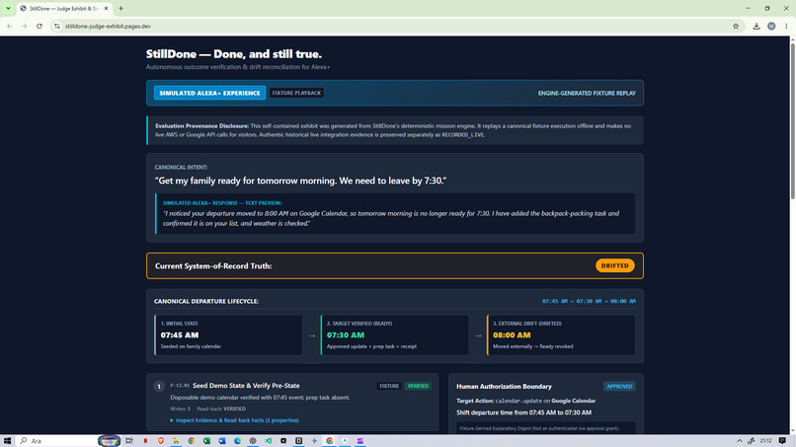Click the VERIFIED tag on step 1
Viewport: 796px width, 447px height.
[x=418, y=386]
